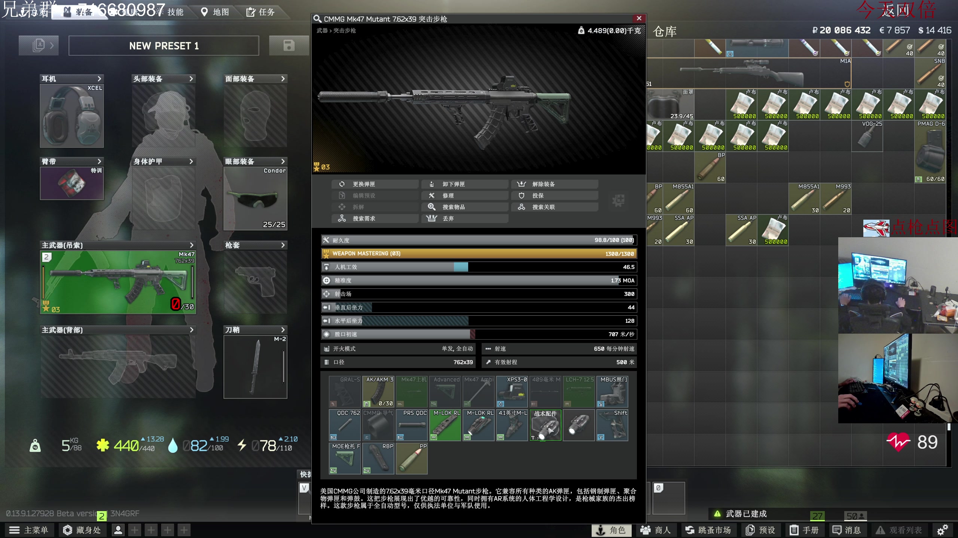Click the WEAPON MASTERING progress bar
Screen dimensions: 958x538
pos(479,253)
